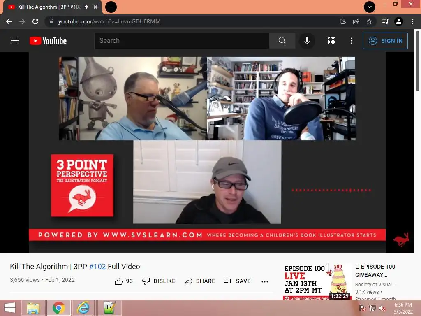Start voice search with the microphone
Viewport: 421px width, 316px height.
click(307, 41)
